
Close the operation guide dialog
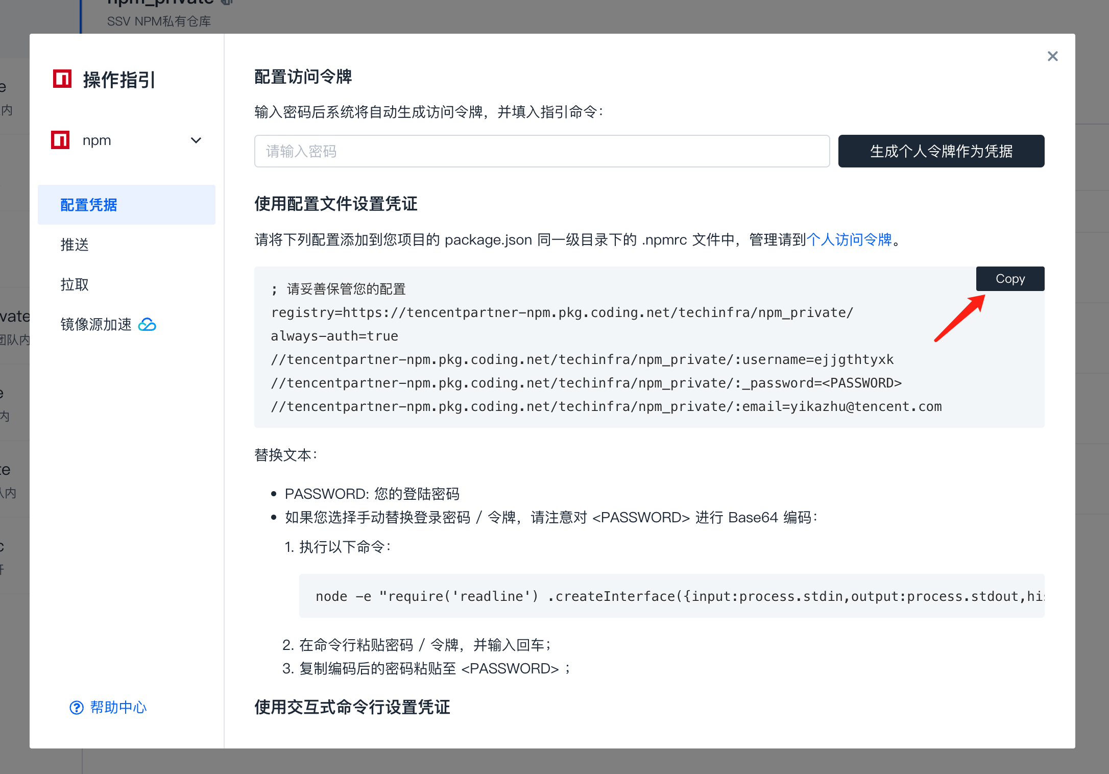(x=1052, y=56)
